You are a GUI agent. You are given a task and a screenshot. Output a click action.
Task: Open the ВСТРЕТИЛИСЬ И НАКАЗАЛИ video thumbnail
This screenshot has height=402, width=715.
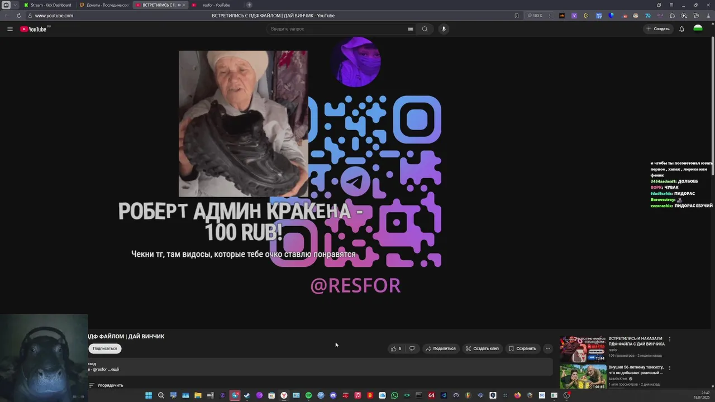click(583, 349)
